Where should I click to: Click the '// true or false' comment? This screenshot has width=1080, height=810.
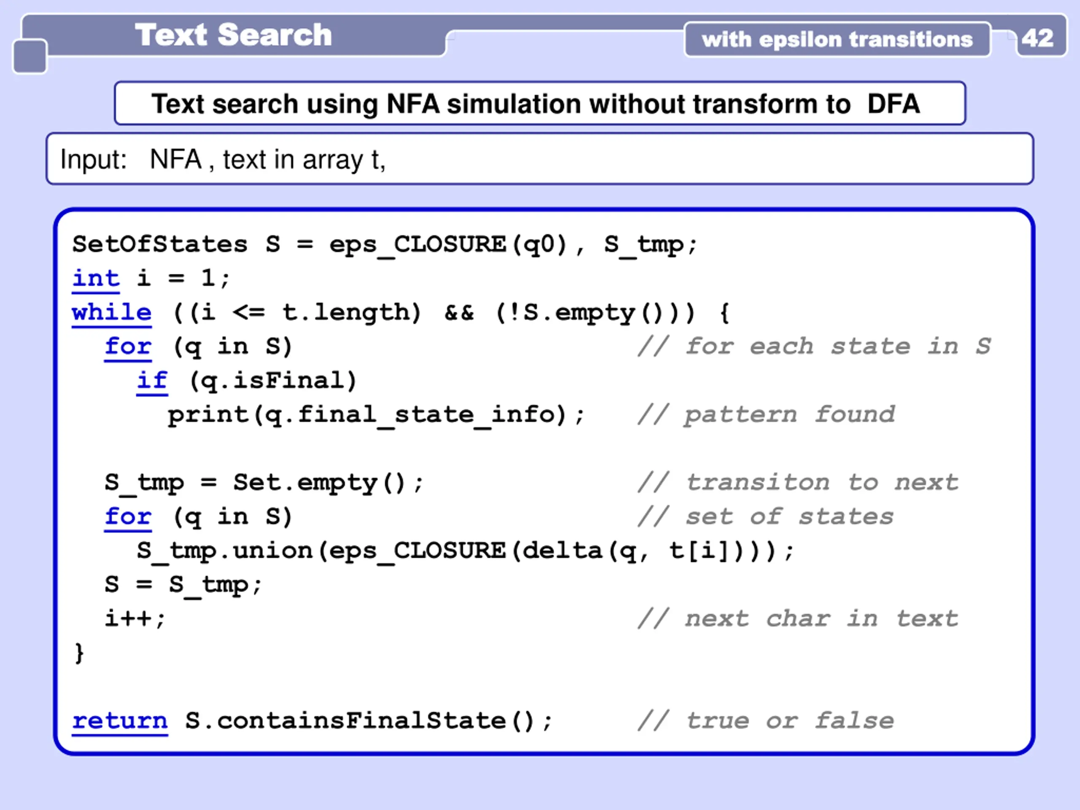pos(766,721)
